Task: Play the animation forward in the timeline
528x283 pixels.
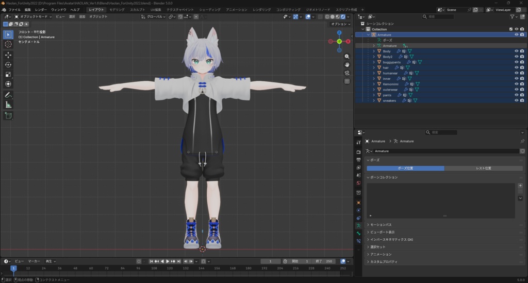Action: point(168,261)
